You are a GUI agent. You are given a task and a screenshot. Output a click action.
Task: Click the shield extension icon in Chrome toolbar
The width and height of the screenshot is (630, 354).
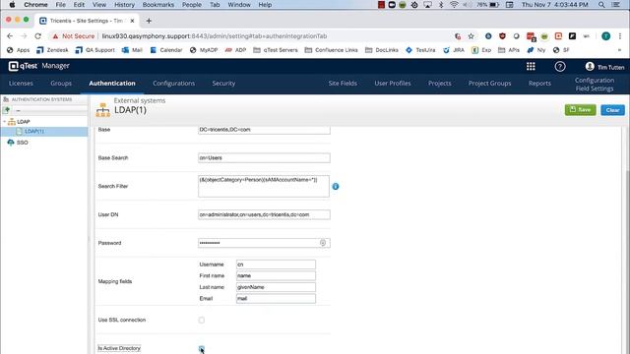point(502,36)
